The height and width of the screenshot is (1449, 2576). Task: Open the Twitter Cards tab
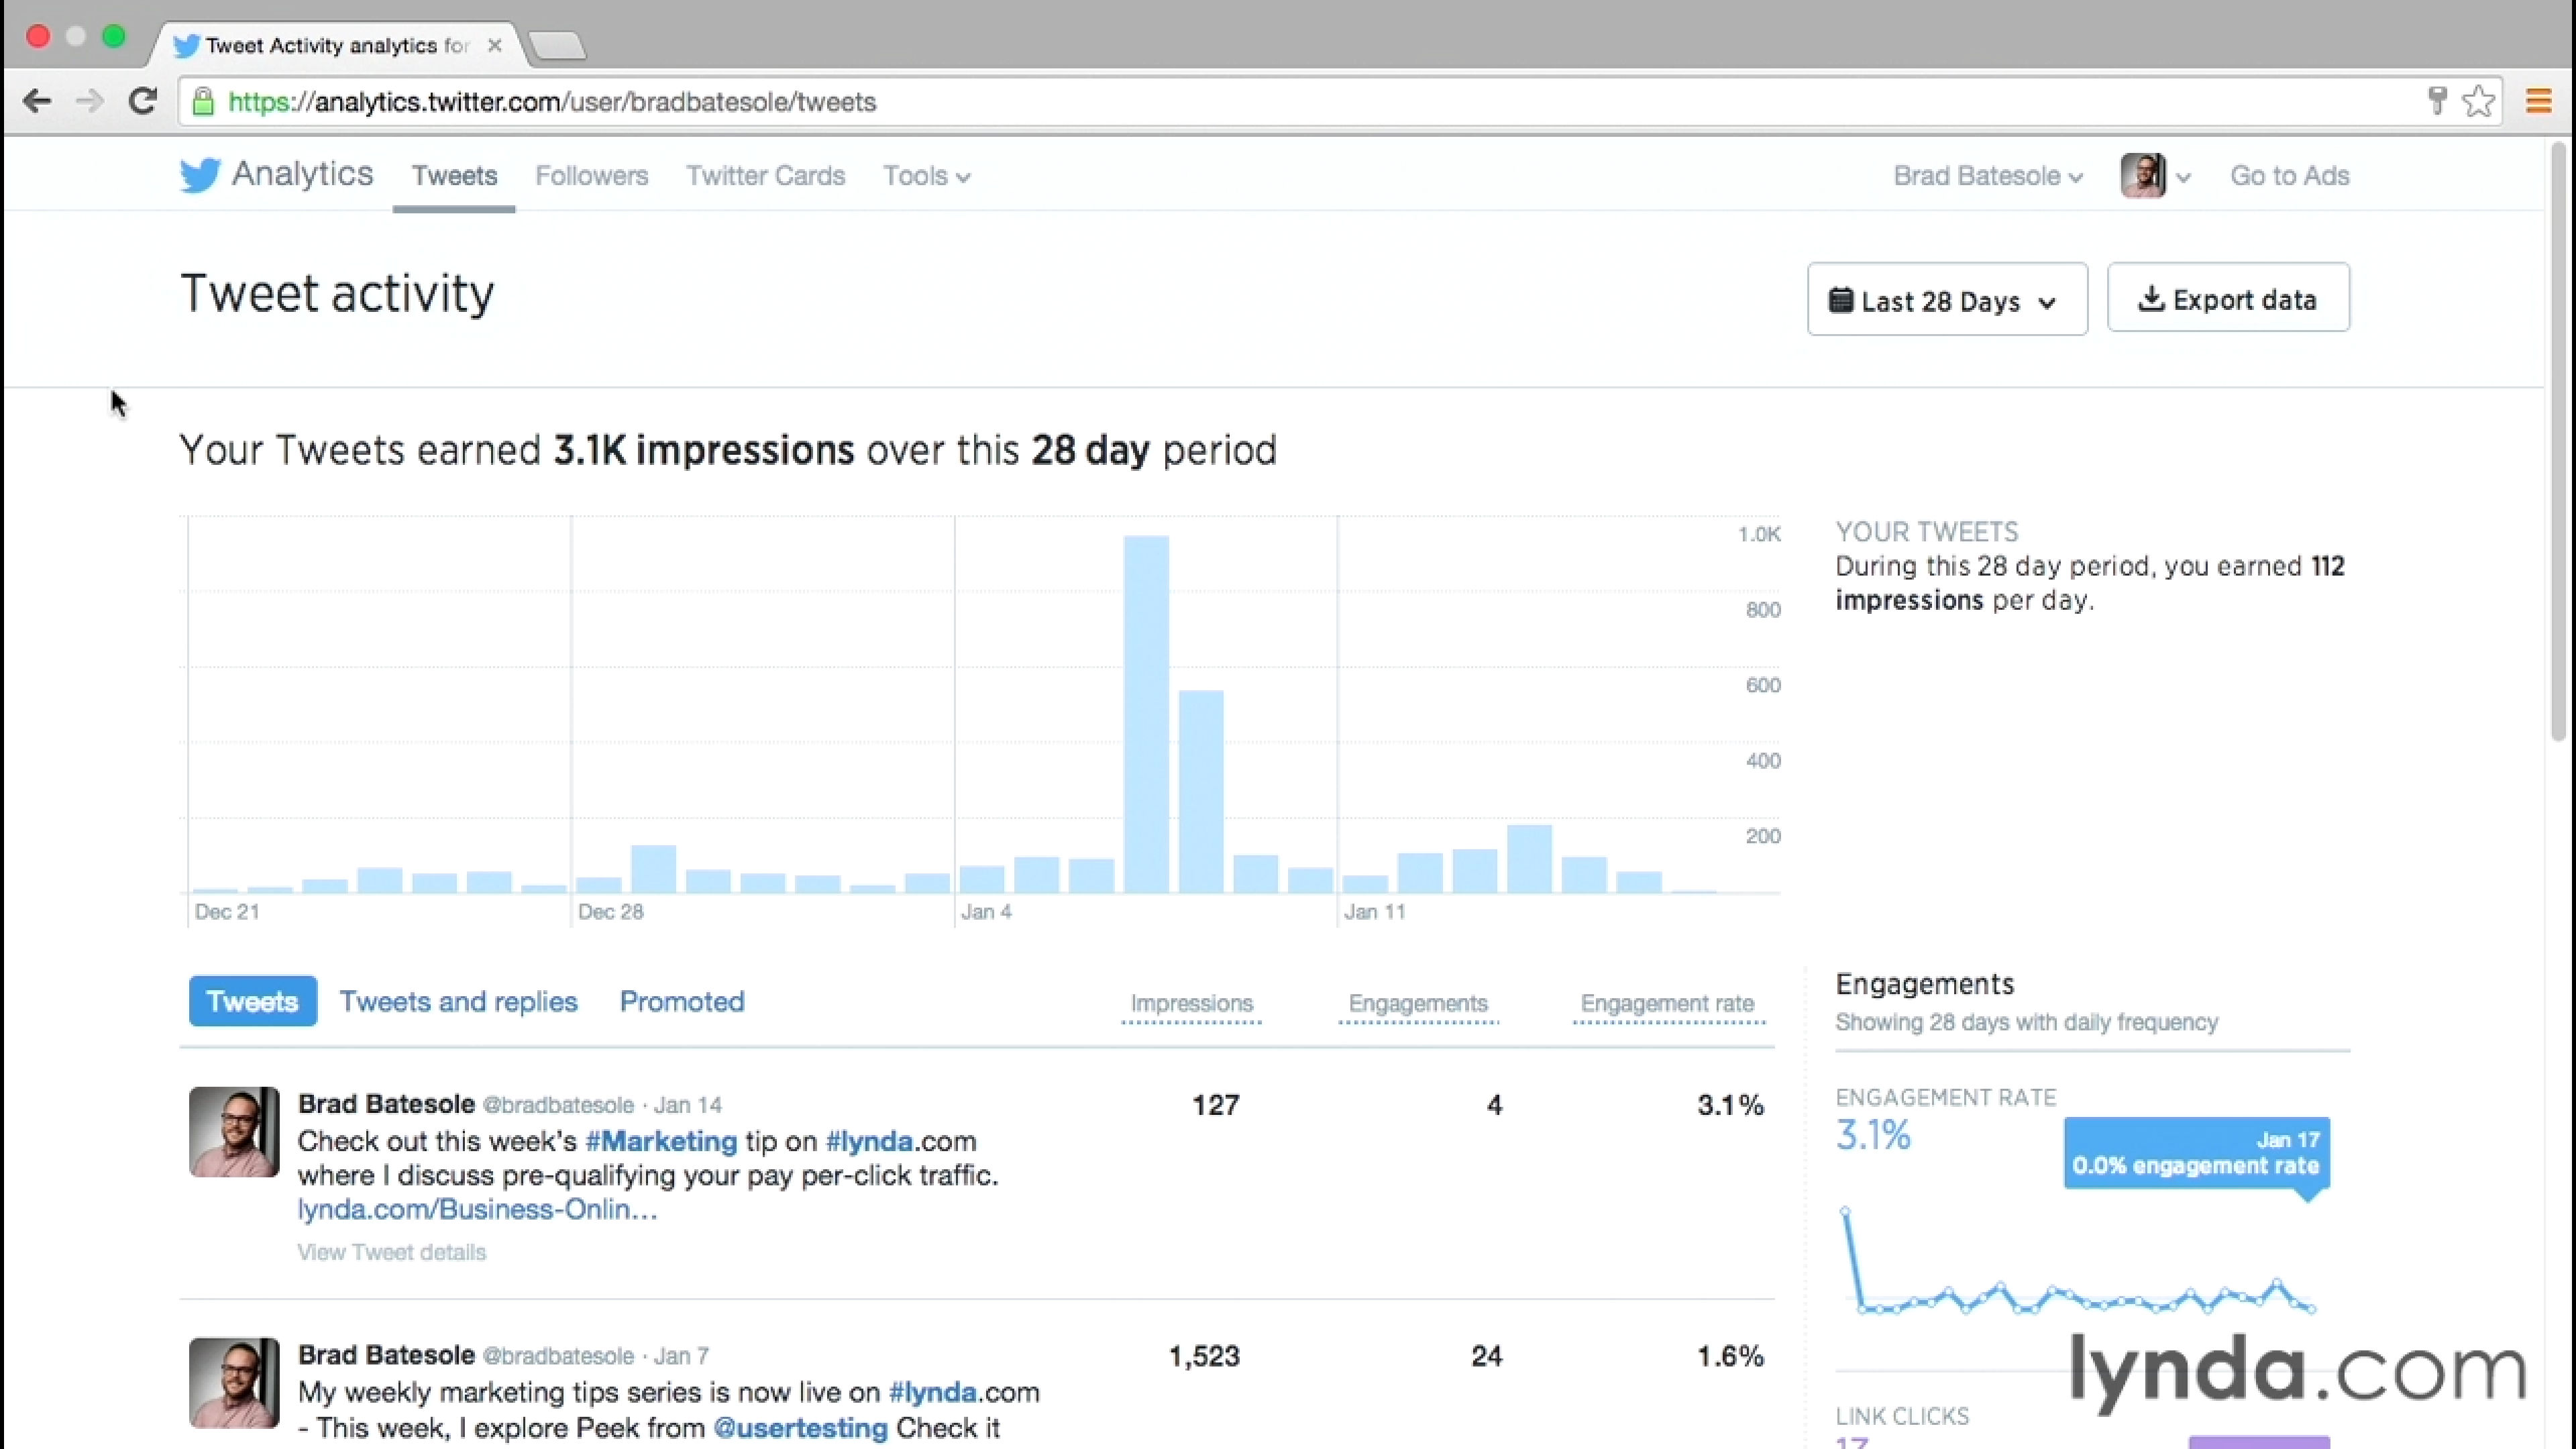point(765,176)
